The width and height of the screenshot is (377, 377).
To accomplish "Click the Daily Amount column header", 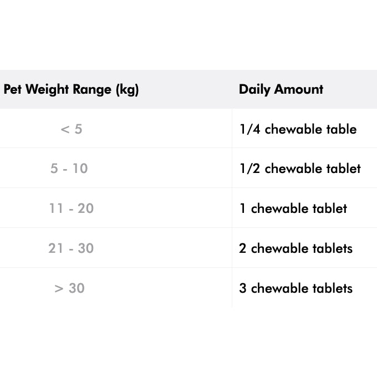I will [281, 89].
